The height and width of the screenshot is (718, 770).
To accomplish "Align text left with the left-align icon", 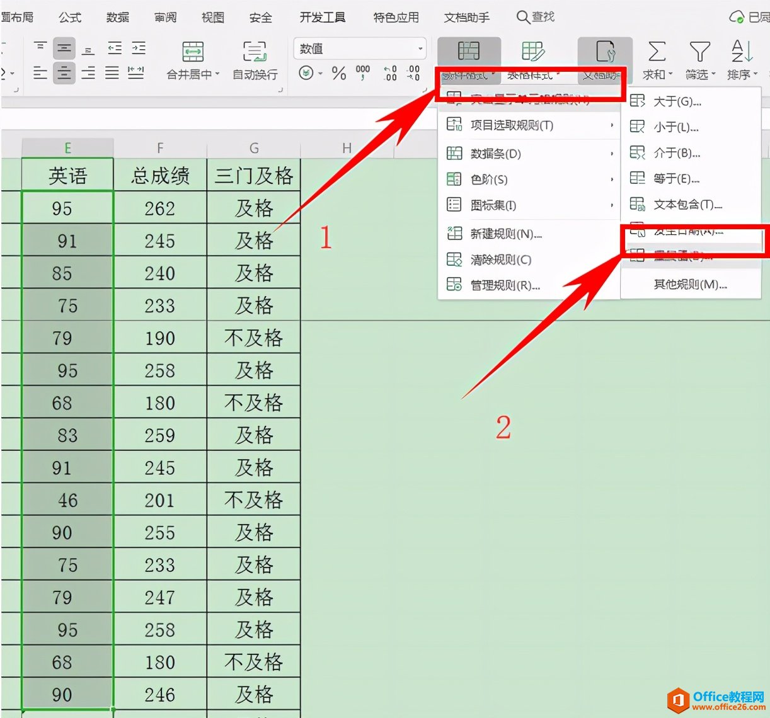I will click(40, 73).
